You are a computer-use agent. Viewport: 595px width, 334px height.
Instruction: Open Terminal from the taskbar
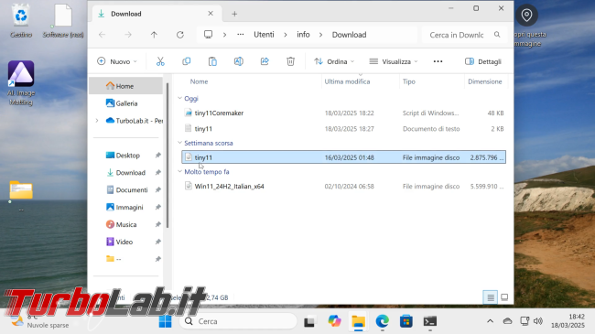tap(430, 321)
